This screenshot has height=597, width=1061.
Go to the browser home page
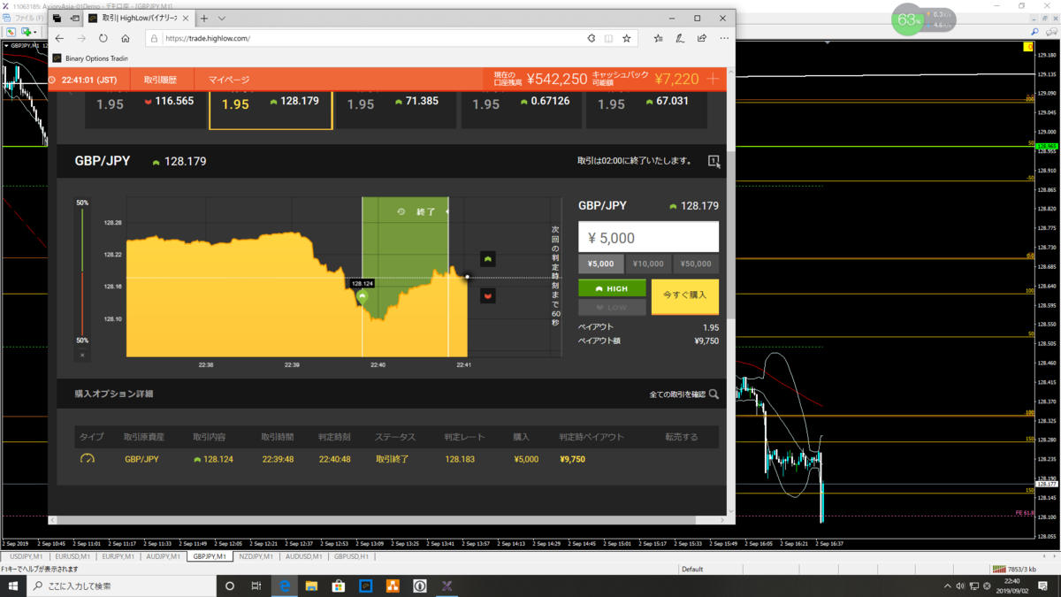[x=126, y=39]
